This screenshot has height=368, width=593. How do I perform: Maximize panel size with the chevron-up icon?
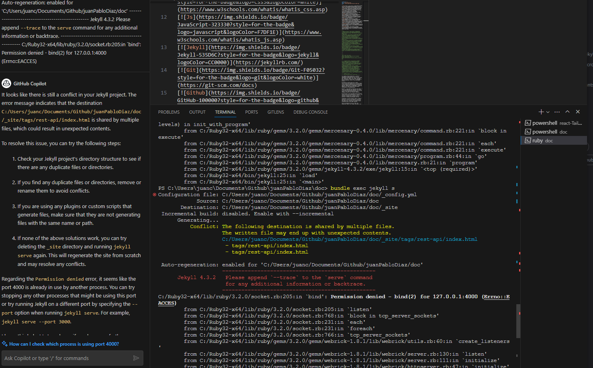[x=567, y=112]
